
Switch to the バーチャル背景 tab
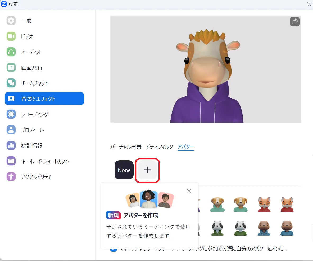(x=126, y=147)
